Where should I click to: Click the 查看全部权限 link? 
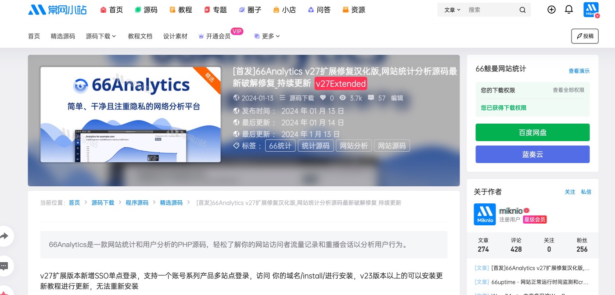[568, 90]
